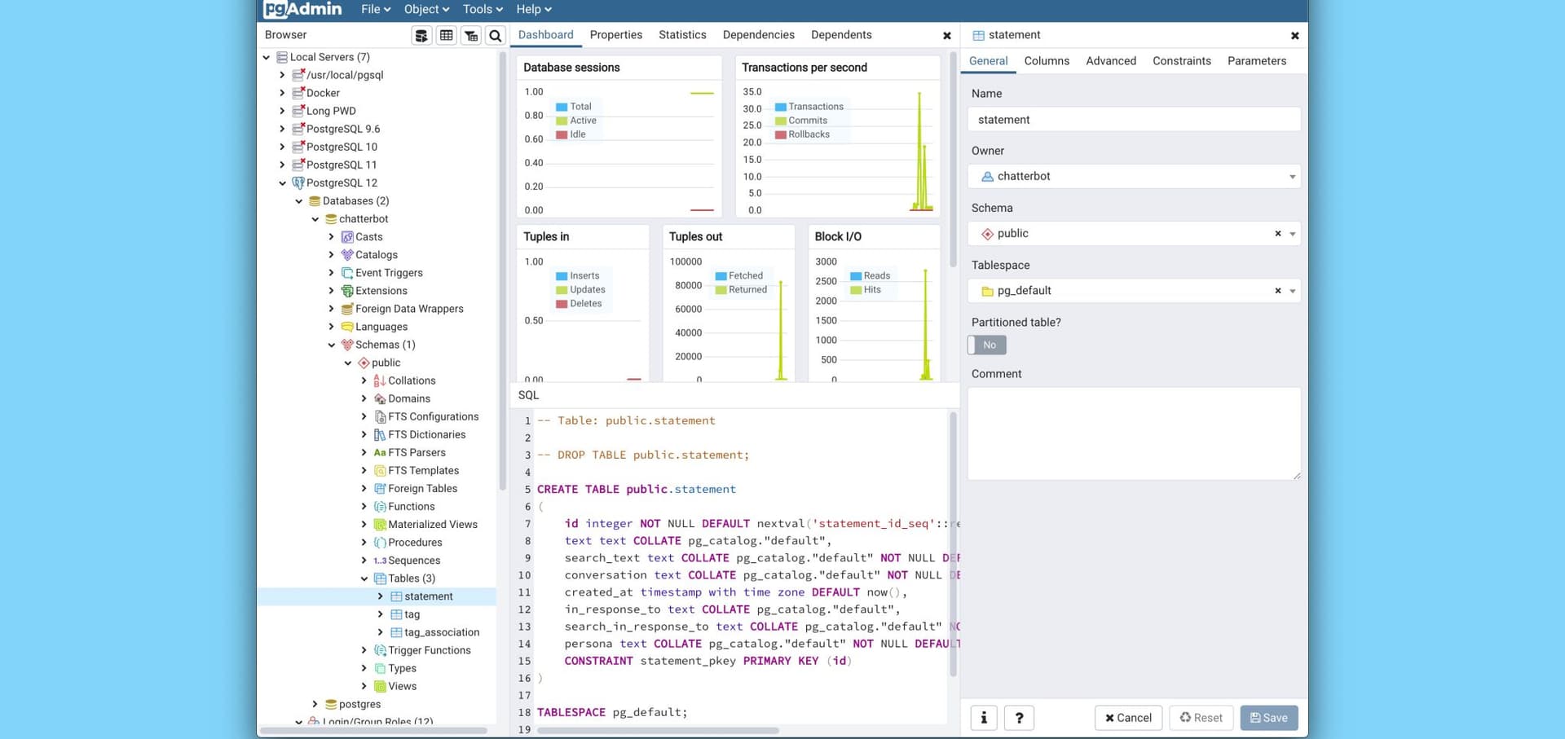This screenshot has width=1565, height=739.
Task: Open the Parameters tab in statement dialog
Action: pyautogui.click(x=1257, y=61)
